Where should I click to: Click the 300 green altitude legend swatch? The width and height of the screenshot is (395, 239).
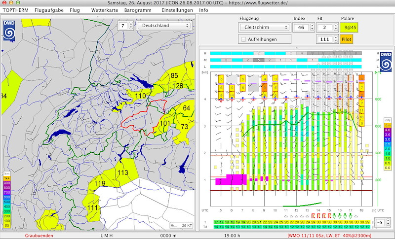(6, 211)
